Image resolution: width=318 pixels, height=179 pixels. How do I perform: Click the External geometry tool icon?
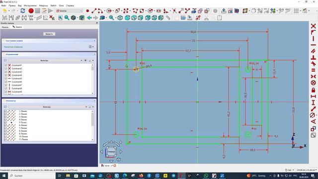click(x=194, y=11)
